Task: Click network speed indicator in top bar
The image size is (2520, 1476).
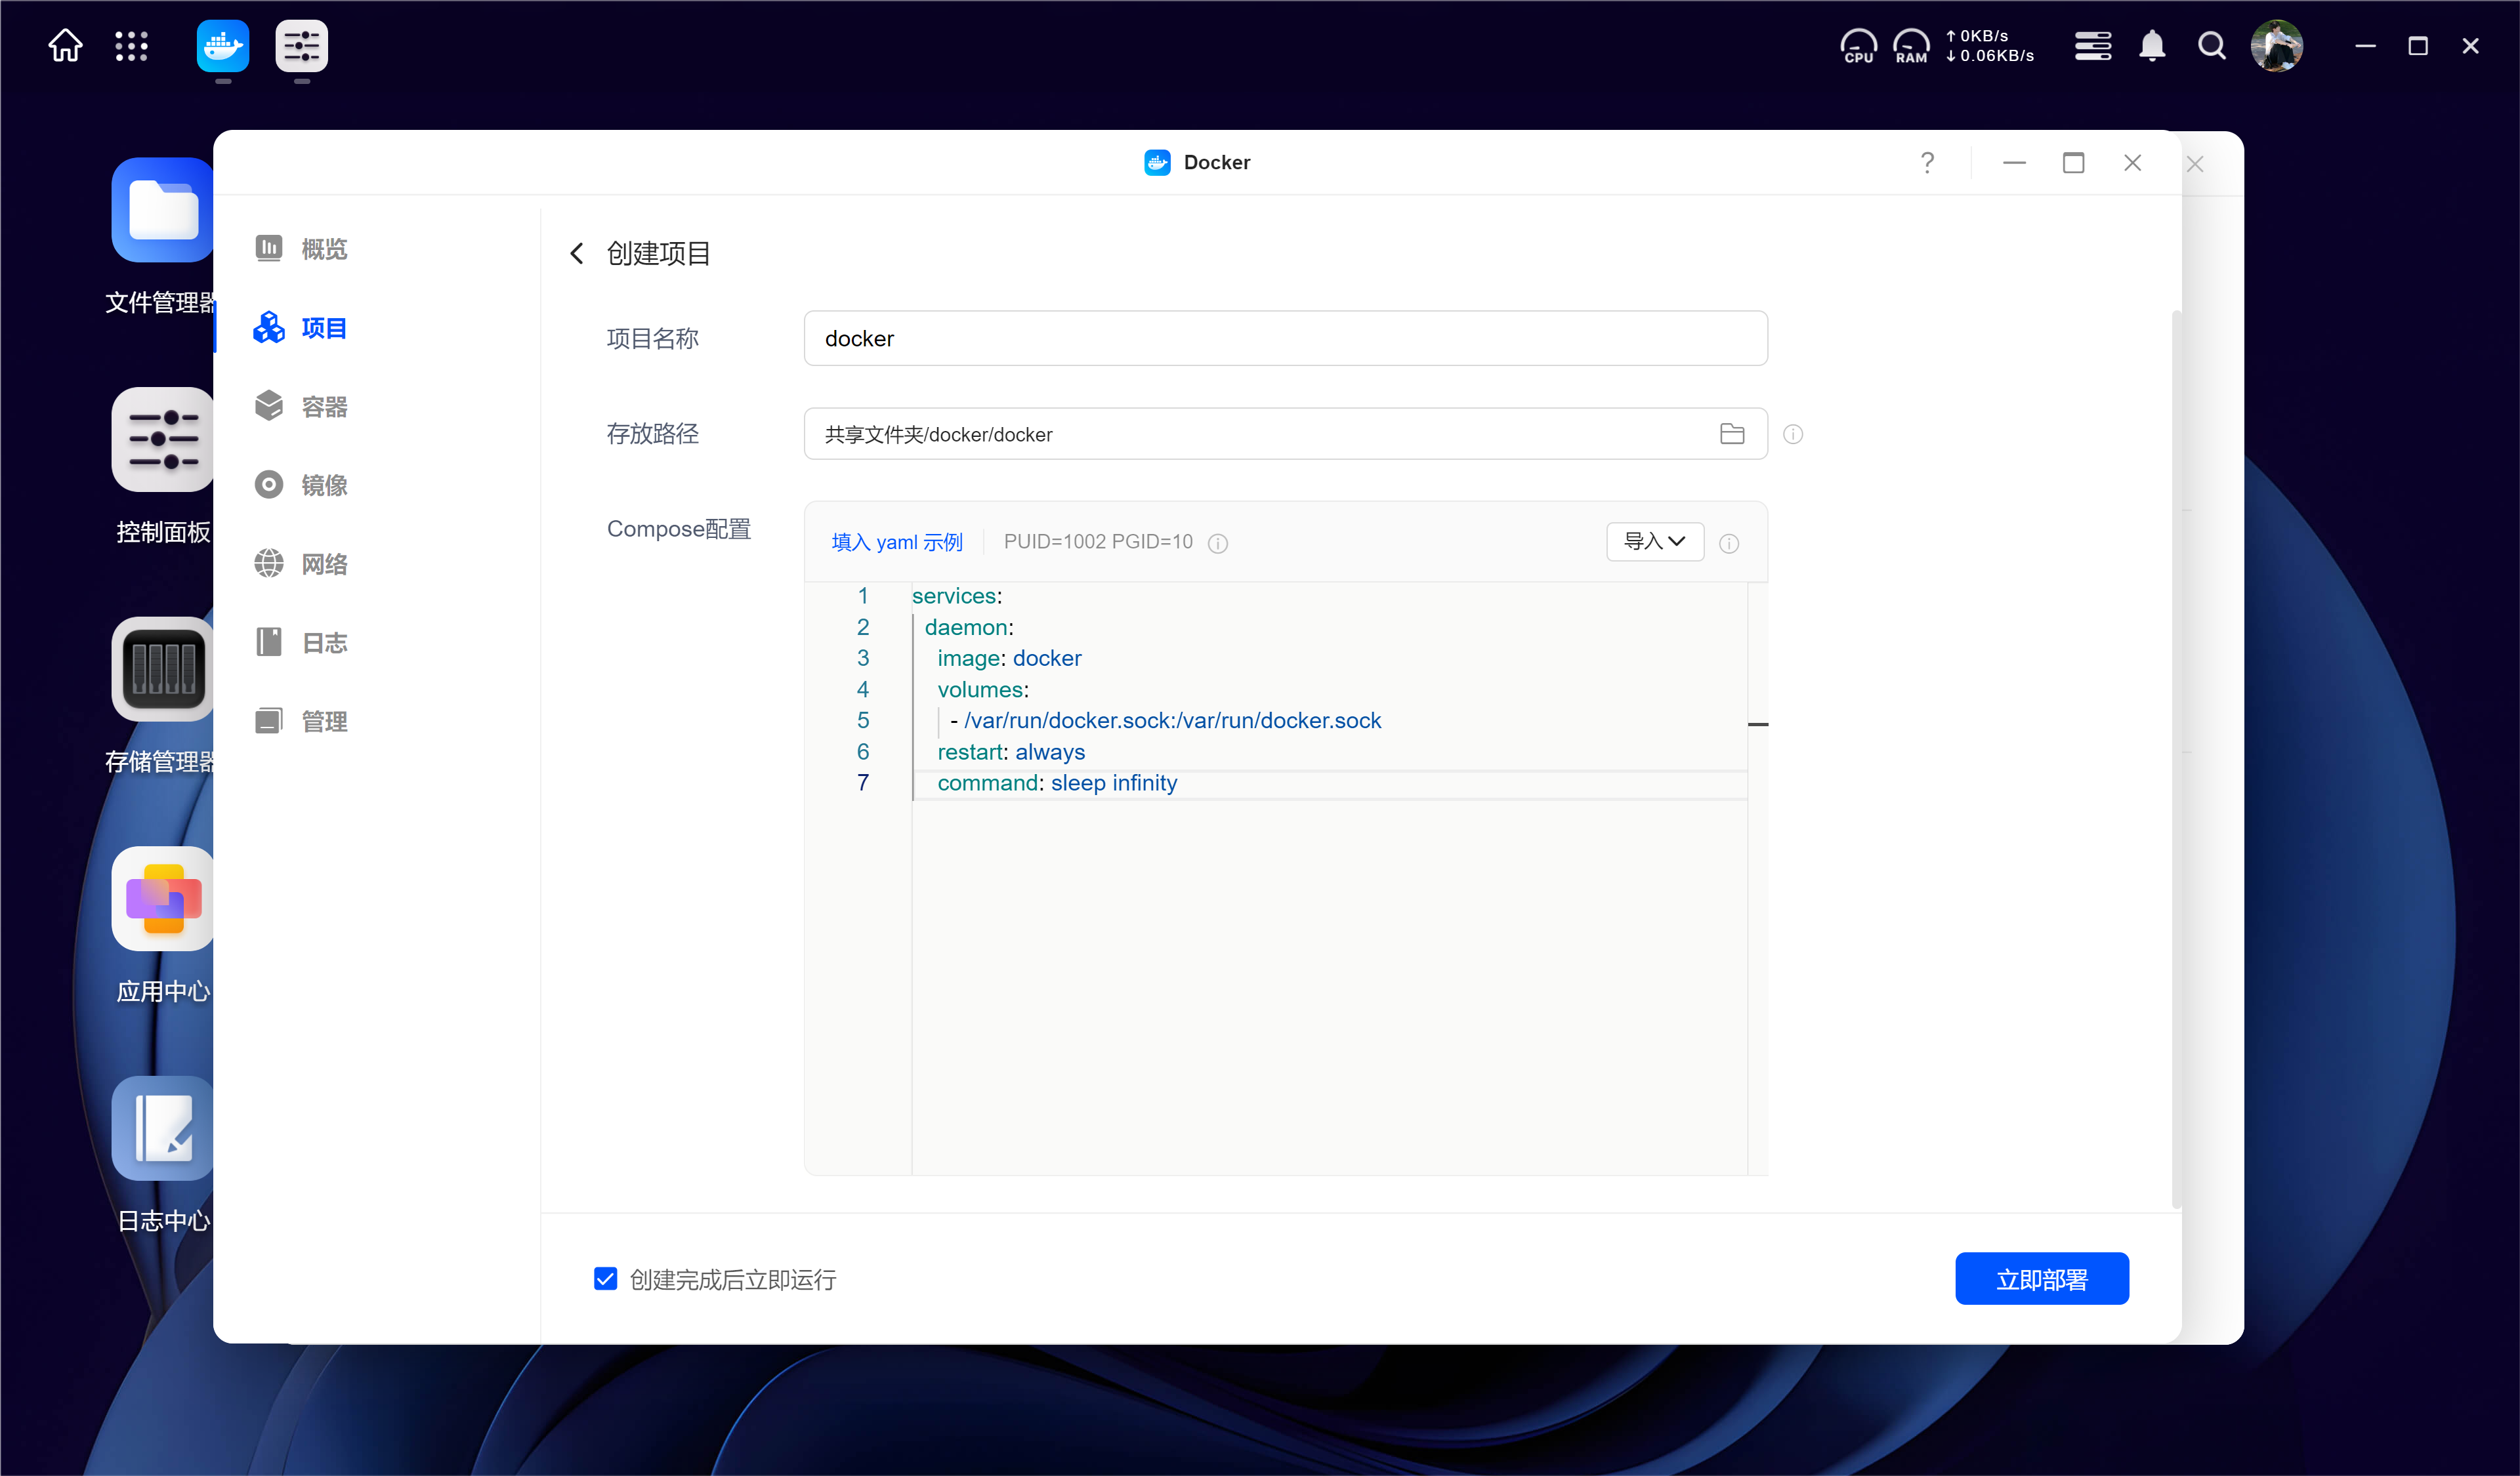Action: 1989,46
